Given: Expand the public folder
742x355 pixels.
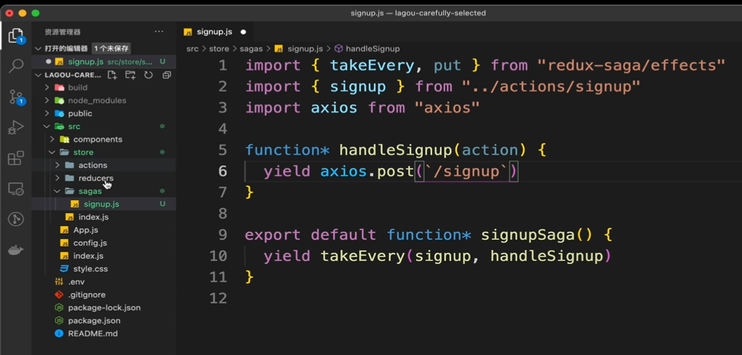Looking at the screenshot, I should pos(47,114).
